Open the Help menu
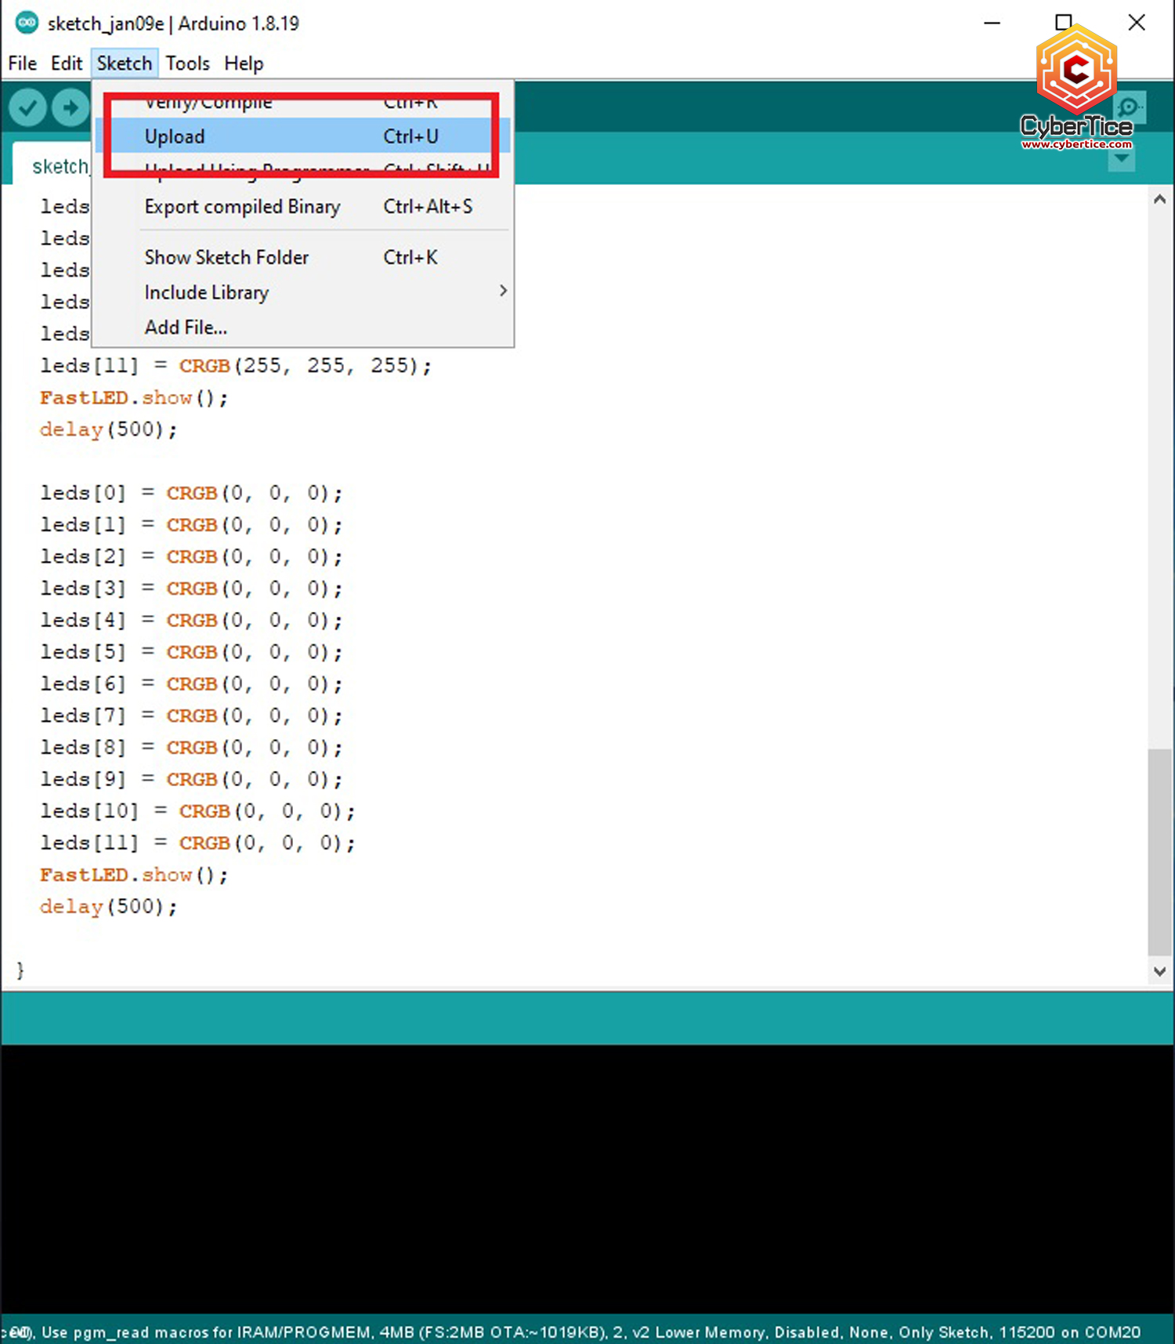 coord(244,63)
